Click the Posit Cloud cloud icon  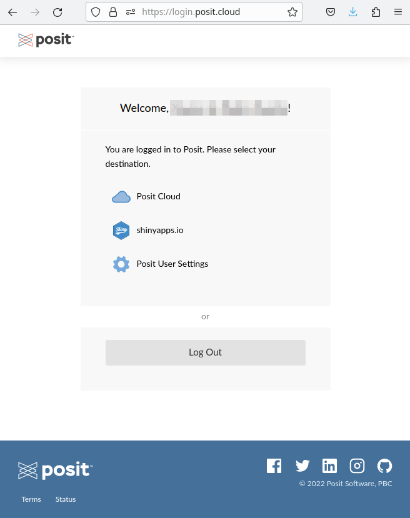tap(121, 197)
